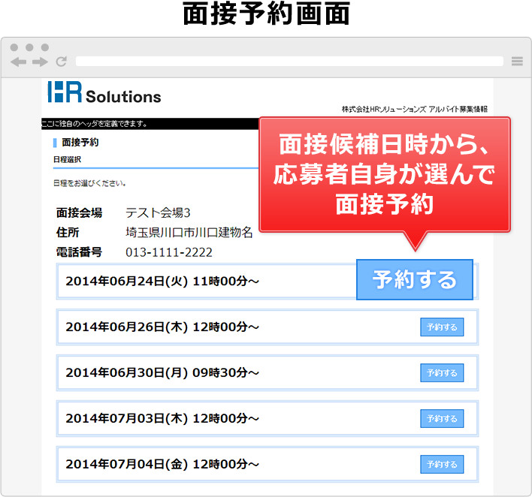This screenshot has height=497, width=532.
Task: Click the 住所 label
Action: point(68,233)
